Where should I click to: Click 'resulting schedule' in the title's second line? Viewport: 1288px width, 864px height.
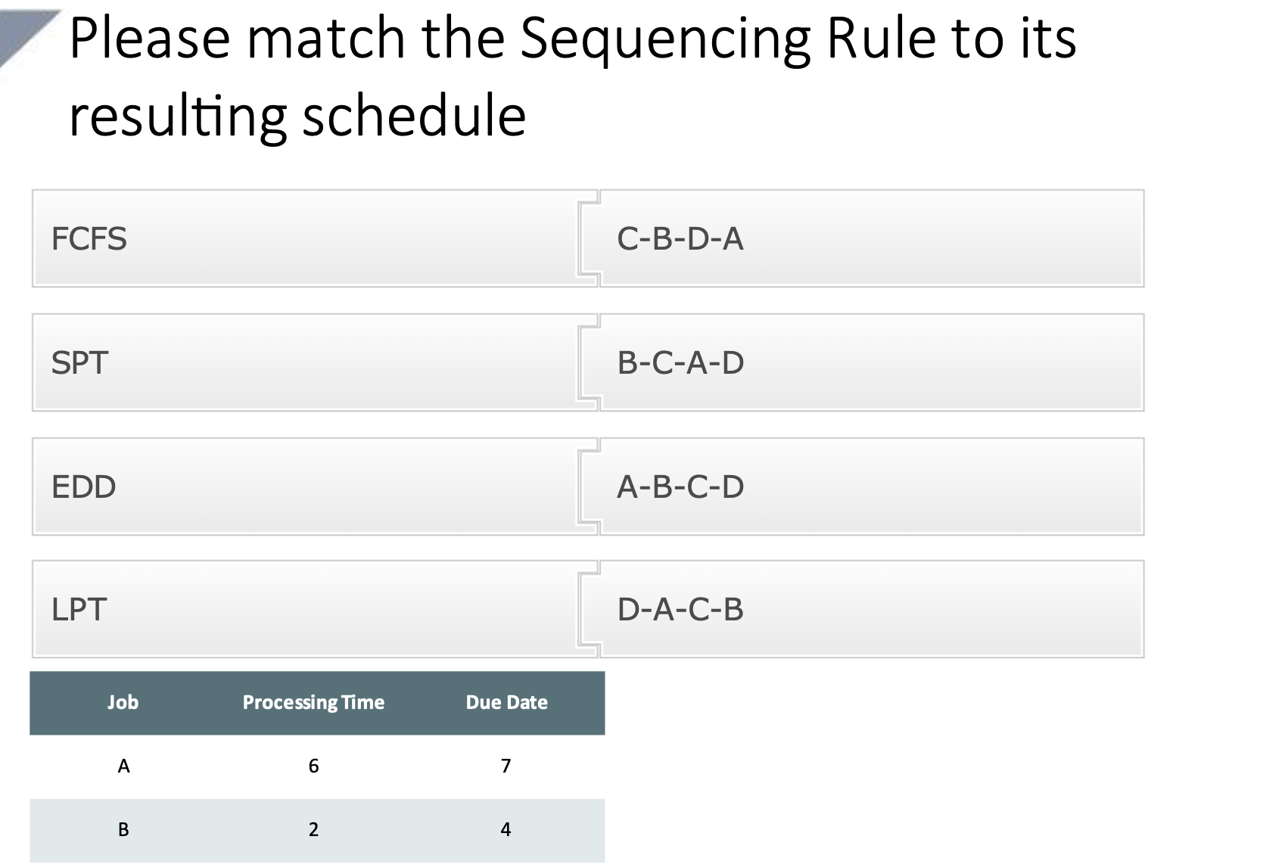click(297, 117)
